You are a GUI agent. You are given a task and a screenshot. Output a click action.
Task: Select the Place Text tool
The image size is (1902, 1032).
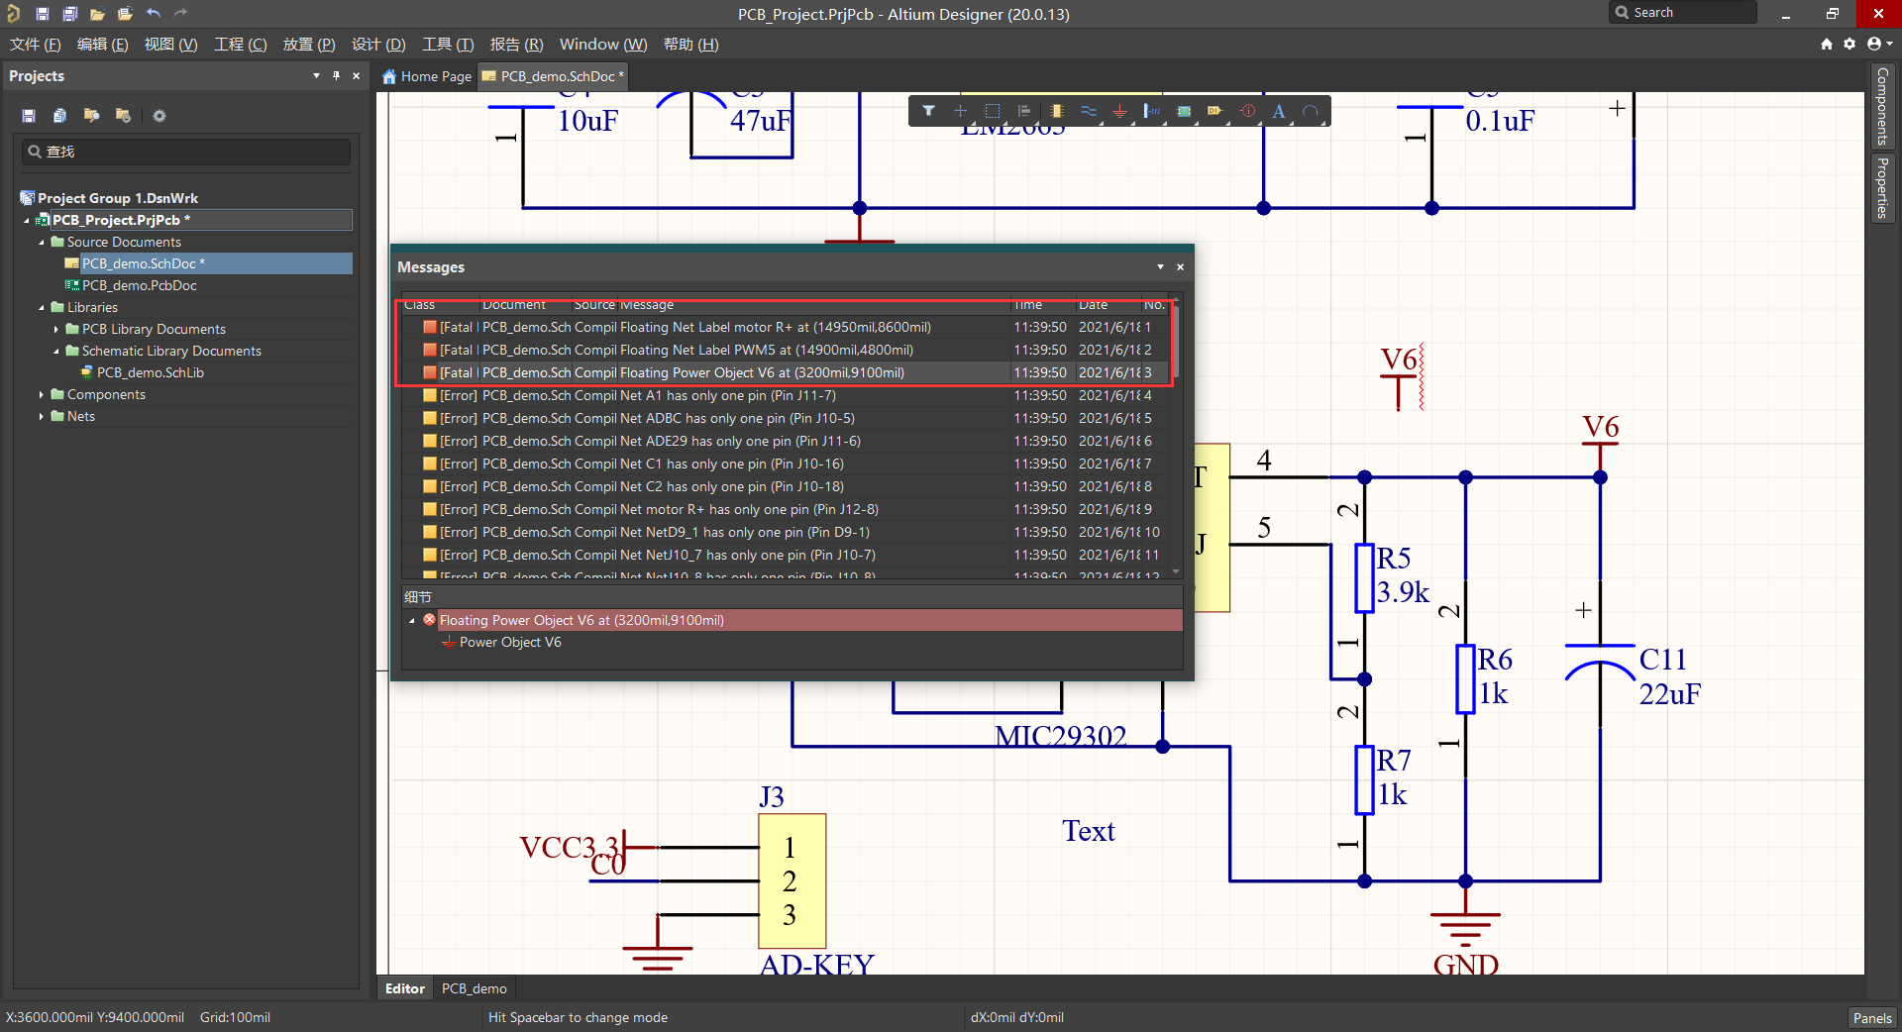1279,111
